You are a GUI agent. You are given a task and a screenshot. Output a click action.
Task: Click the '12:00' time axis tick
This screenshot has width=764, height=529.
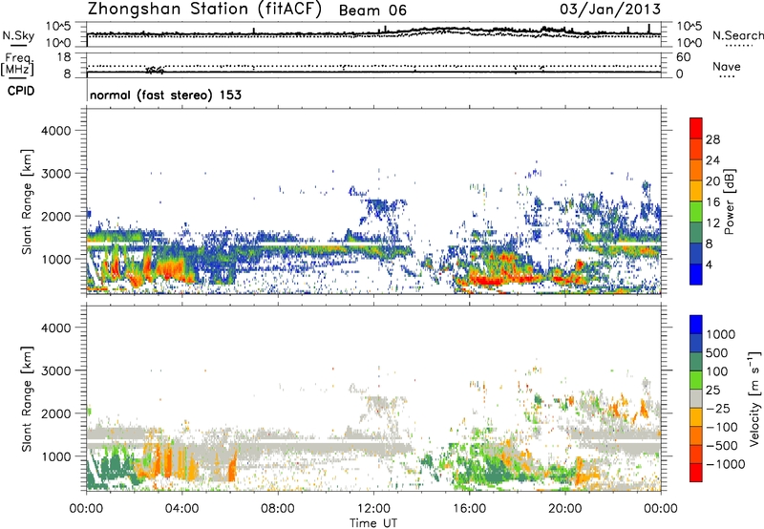pyautogui.click(x=373, y=509)
